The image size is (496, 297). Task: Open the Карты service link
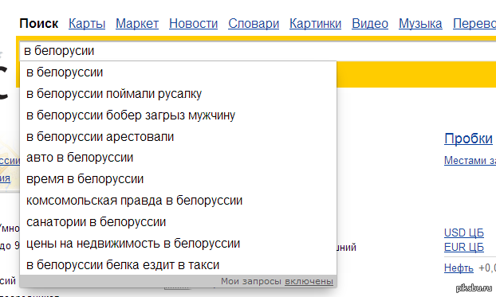[87, 23]
